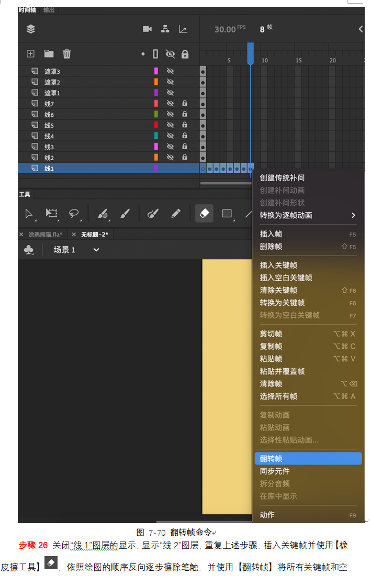This screenshot has width=371, height=586.
Task: Choose 删除帧 menu item
Action: pyautogui.click(x=308, y=247)
